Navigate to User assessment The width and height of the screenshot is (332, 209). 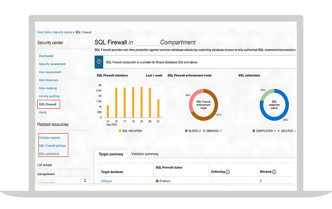pos(50,72)
